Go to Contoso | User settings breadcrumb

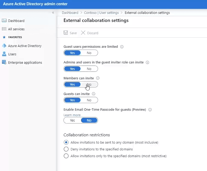(x=101, y=13)
